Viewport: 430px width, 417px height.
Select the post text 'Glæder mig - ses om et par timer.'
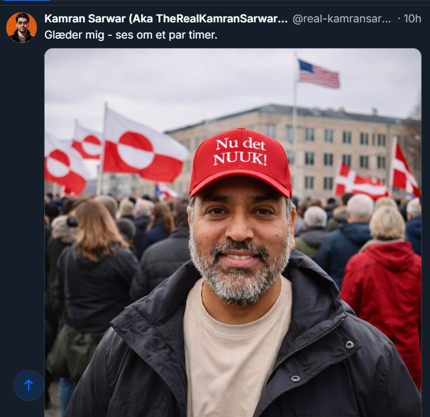point(130,35)
